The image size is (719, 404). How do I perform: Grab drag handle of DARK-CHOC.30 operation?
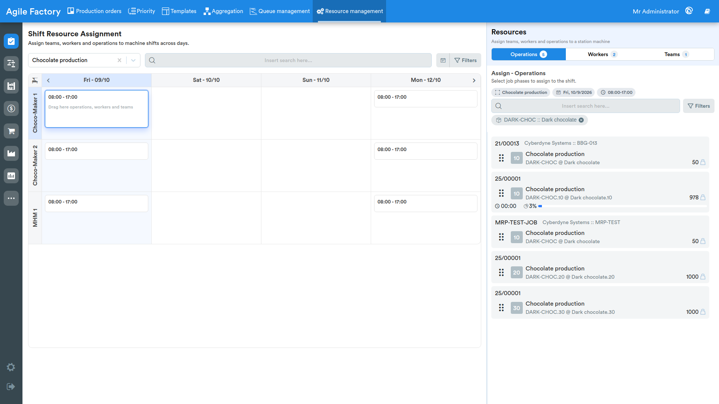pos(501,308)
